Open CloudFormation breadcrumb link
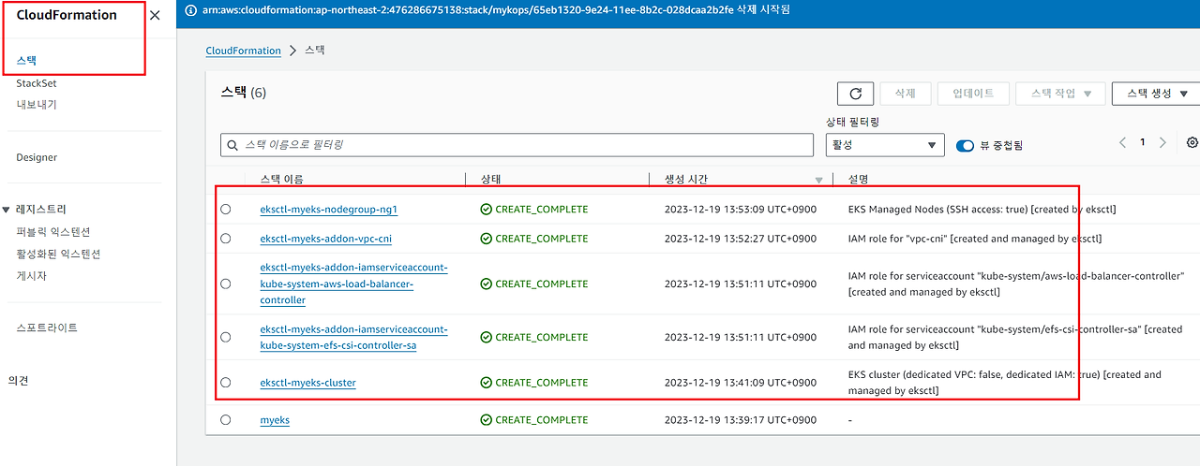 click(244, 51)
